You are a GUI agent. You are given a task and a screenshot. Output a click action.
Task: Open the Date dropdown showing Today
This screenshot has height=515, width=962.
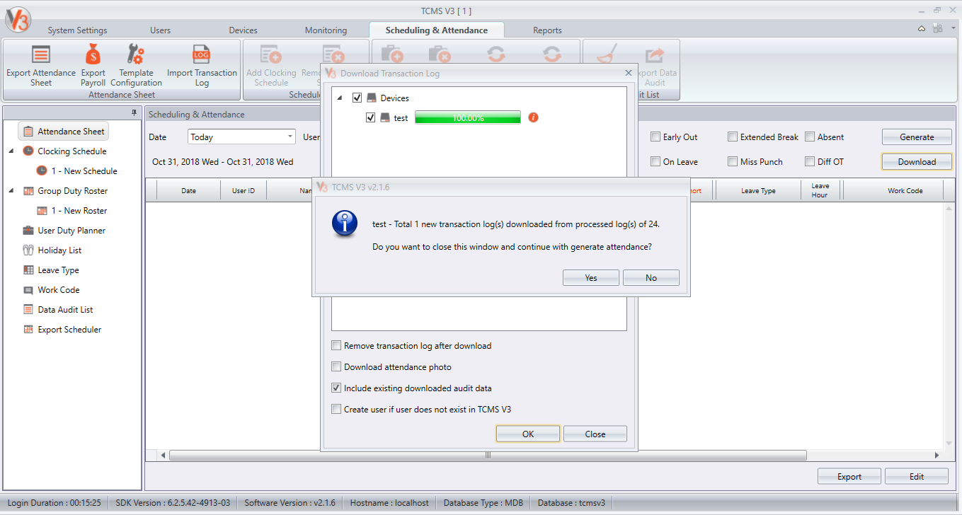241,137
